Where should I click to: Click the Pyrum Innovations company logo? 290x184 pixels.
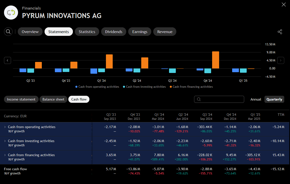(11, 13)
